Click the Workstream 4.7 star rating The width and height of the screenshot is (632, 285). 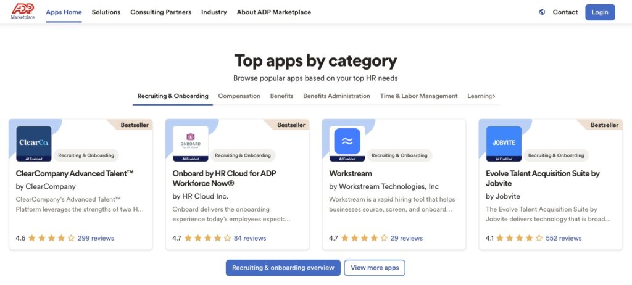(x=364, y=238)
